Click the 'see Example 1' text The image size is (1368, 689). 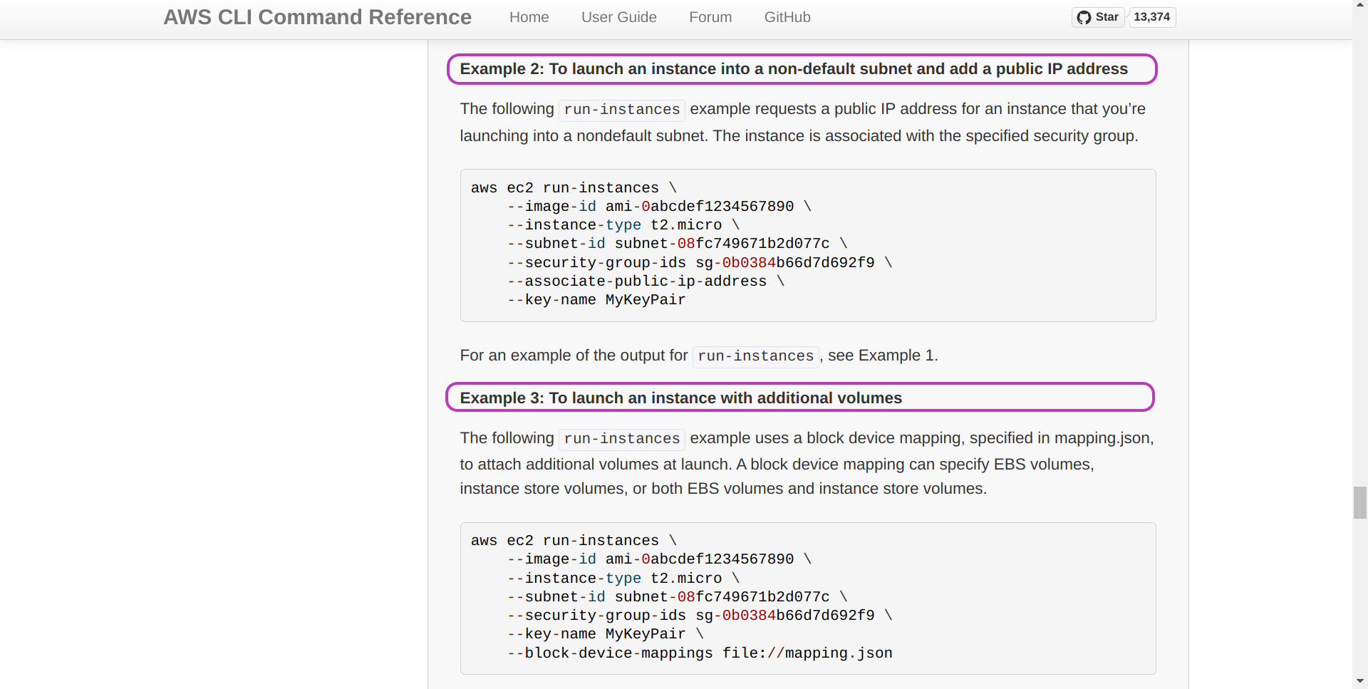[881, 356]
